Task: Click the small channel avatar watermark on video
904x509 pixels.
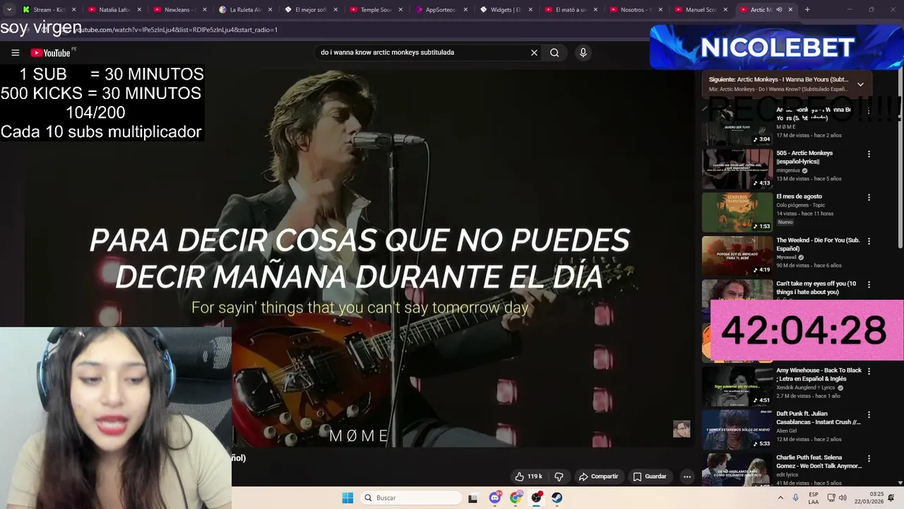Action: (682, 429)
